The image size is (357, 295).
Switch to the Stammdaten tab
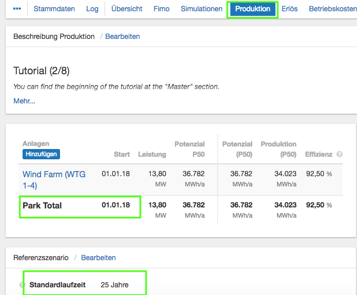coord(54,9)
